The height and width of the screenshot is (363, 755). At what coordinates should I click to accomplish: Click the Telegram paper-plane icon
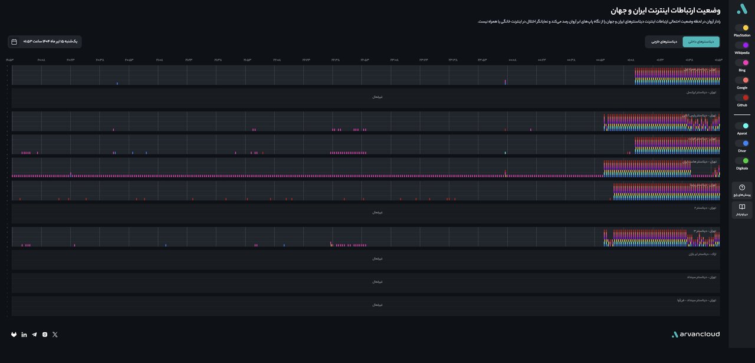coord(34,335)
